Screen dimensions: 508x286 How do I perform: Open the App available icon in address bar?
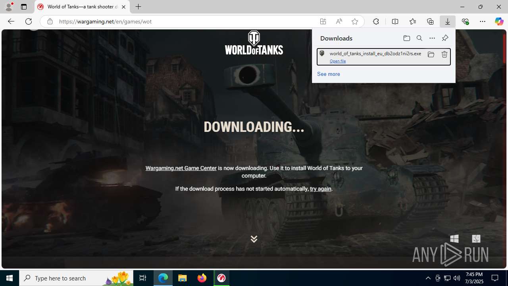click(323, 21)
